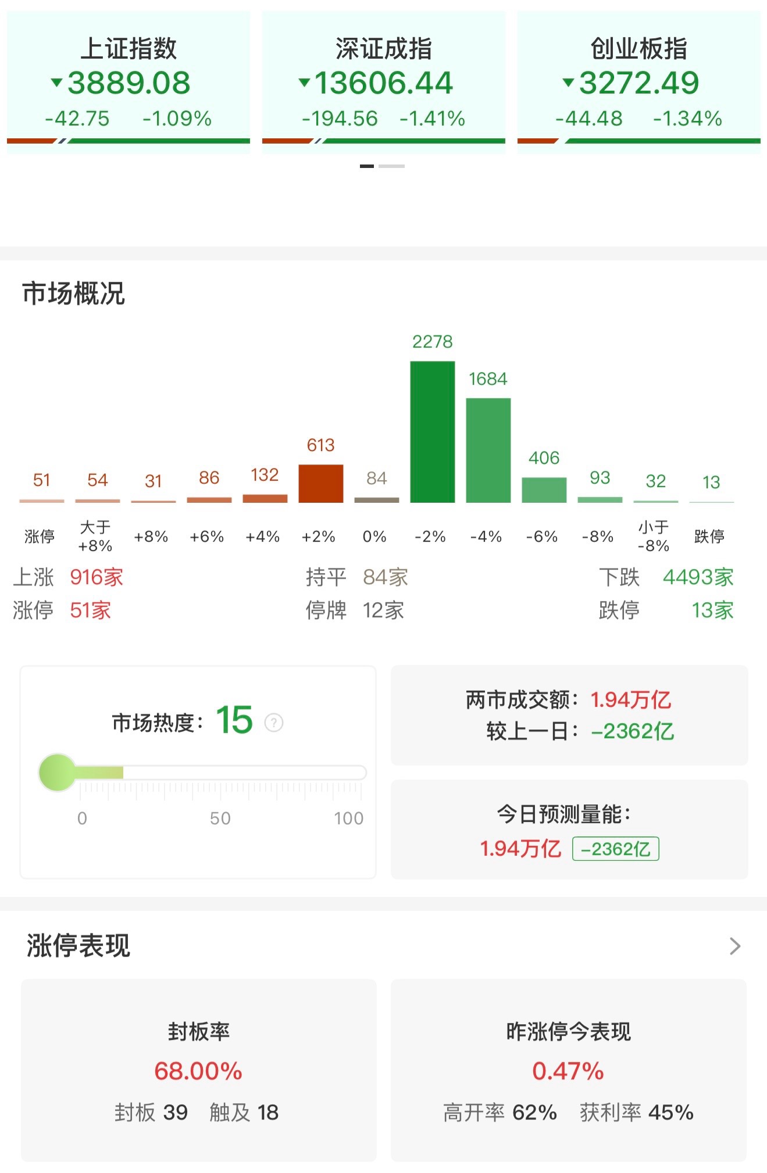
Task: Tap the 406 bar for -6% range
Action: 544,489
